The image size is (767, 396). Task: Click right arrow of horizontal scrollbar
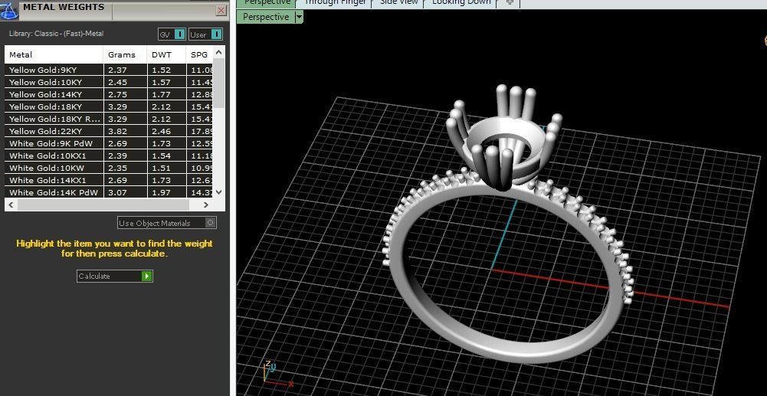coord(206,205)
